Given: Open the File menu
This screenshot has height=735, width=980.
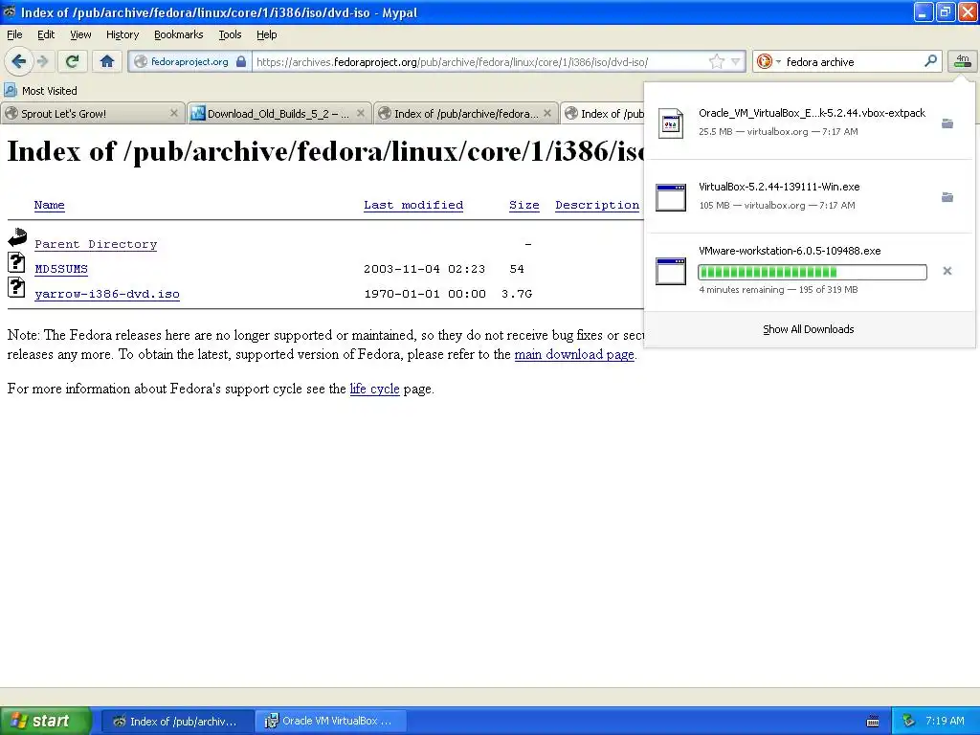Looking at the screenshot, I should [x=14, y=34].
